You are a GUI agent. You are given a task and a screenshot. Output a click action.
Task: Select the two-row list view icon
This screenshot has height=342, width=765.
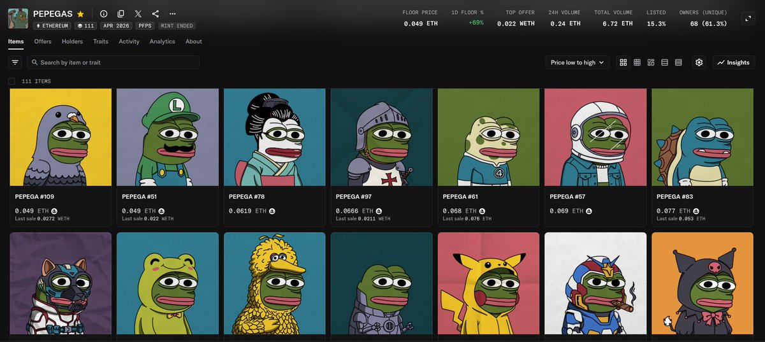pos(665,62)
